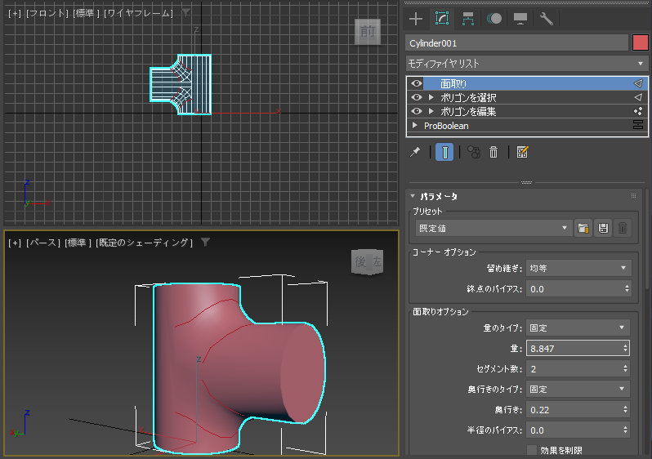Select ProBoolean in the modifier stack

[x=527, y=126]
